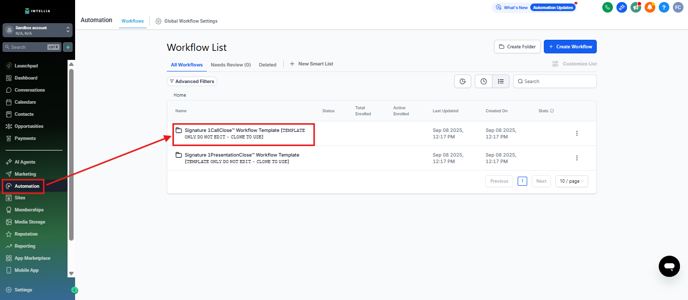The image size is (688, 300).
Task: Click the workflow list Search field
Action: click(554, 81)
